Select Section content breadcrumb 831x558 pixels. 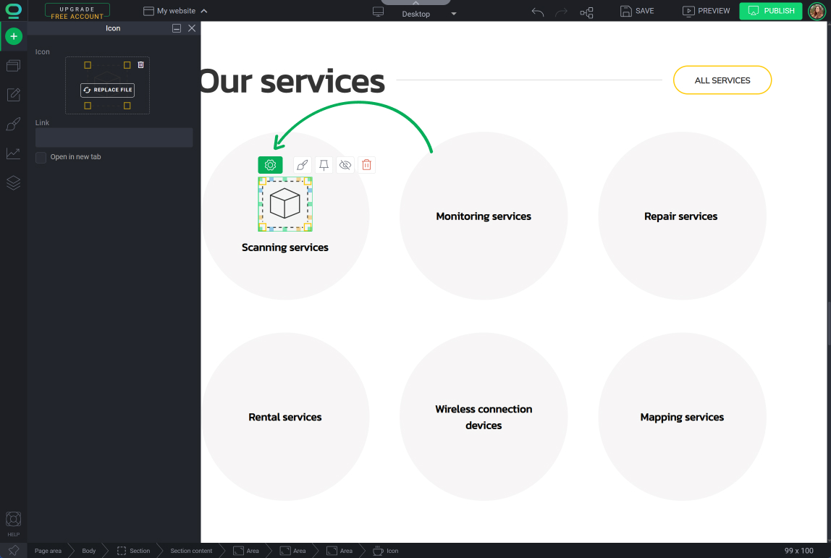(191, 551)
